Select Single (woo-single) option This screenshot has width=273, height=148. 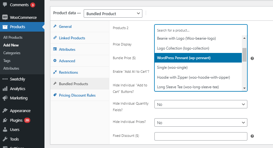(x=198, y=67)
